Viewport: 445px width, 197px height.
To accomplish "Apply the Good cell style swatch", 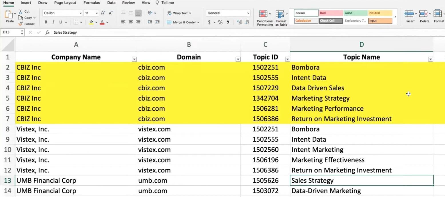I will [x=355, y=13].
